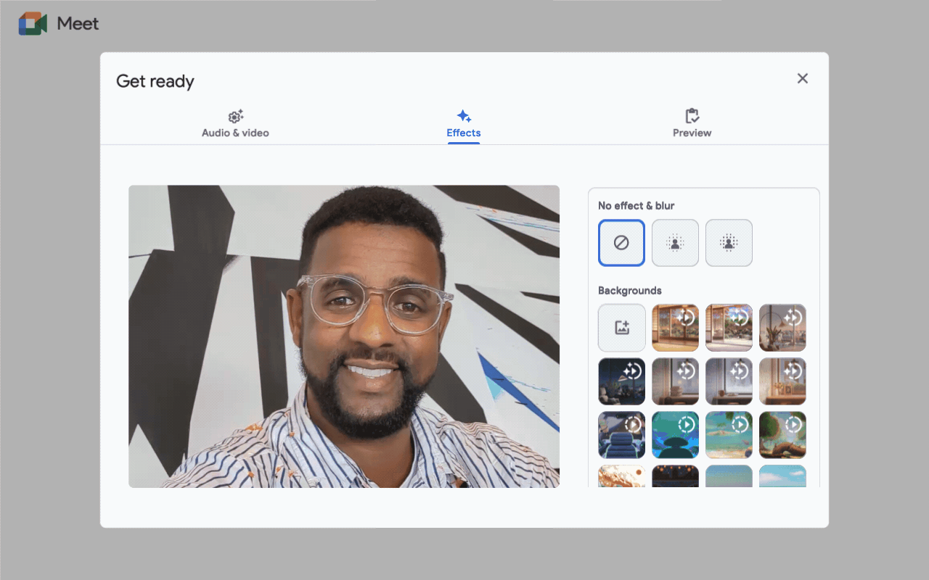Apply the strong background blur effect
Image resolution: width=929 pixels, height=580 pixels.
pos(729,243)
